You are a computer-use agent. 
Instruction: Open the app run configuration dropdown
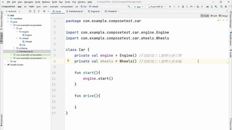pos(138,6)
